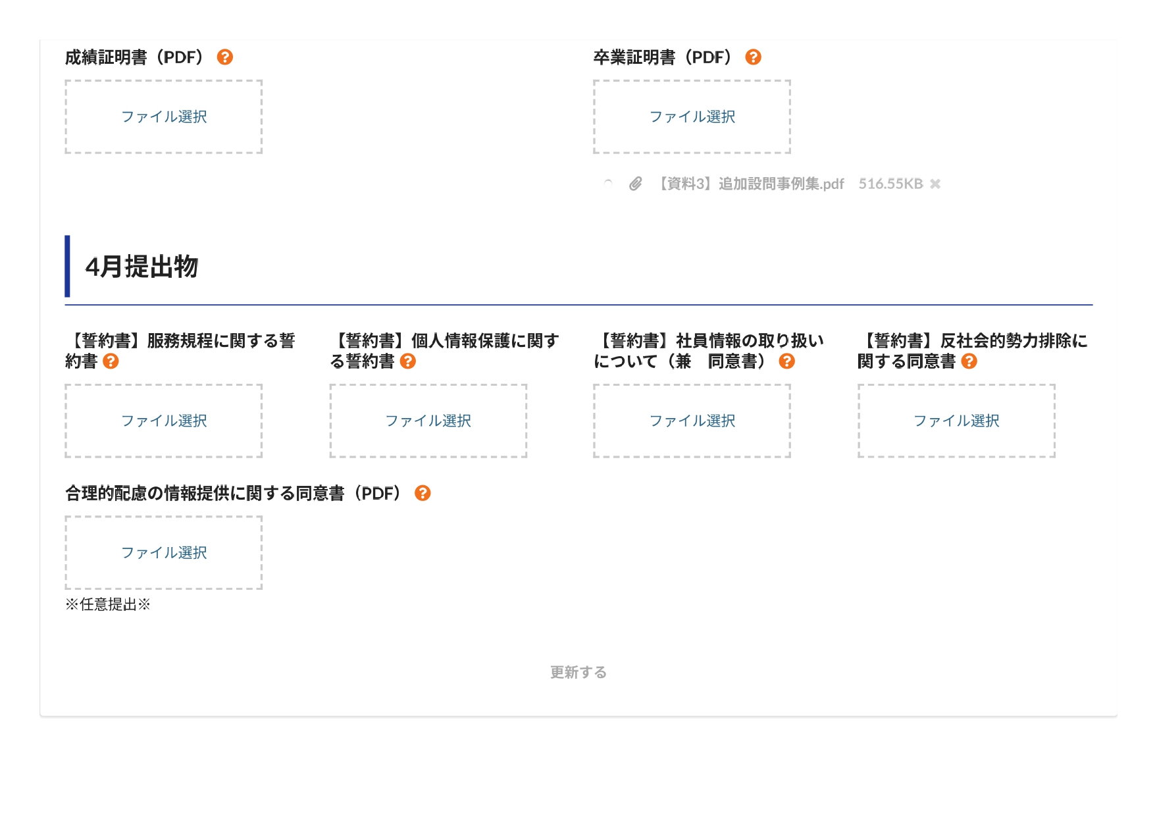The width and height of the screenshot is (1155, 817).
Task: Select file for 服務規程に関する誓約書
Action: (164, 421)
